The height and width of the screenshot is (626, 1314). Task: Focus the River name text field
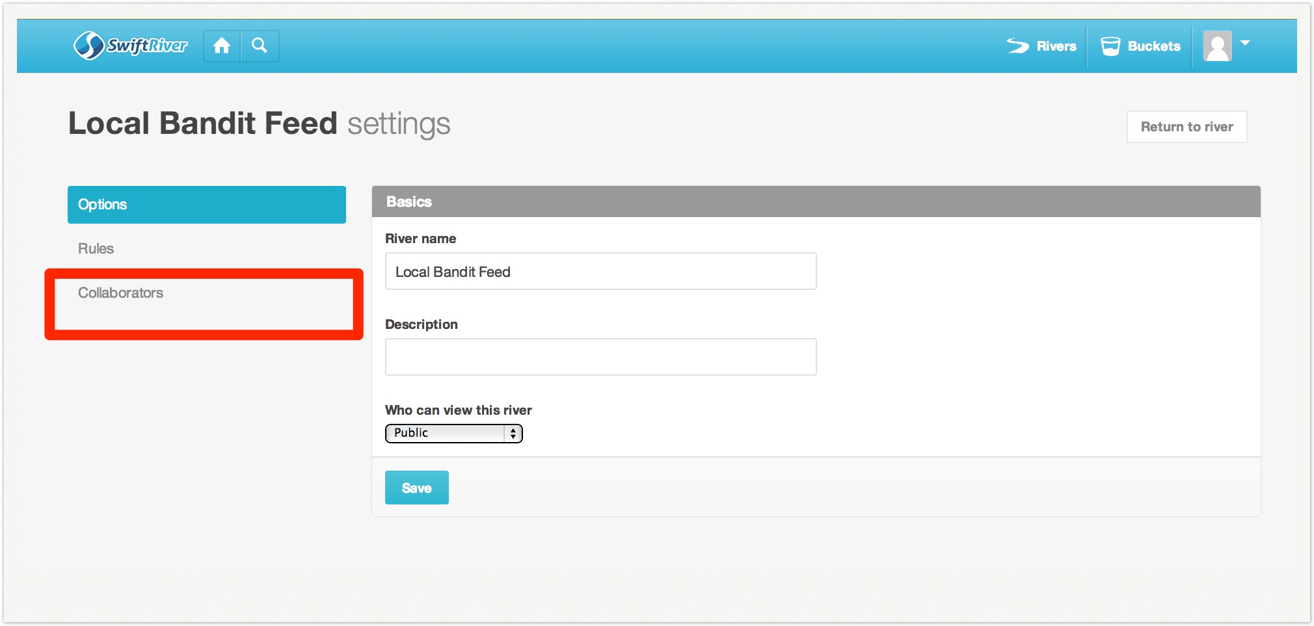coord(600,272)
